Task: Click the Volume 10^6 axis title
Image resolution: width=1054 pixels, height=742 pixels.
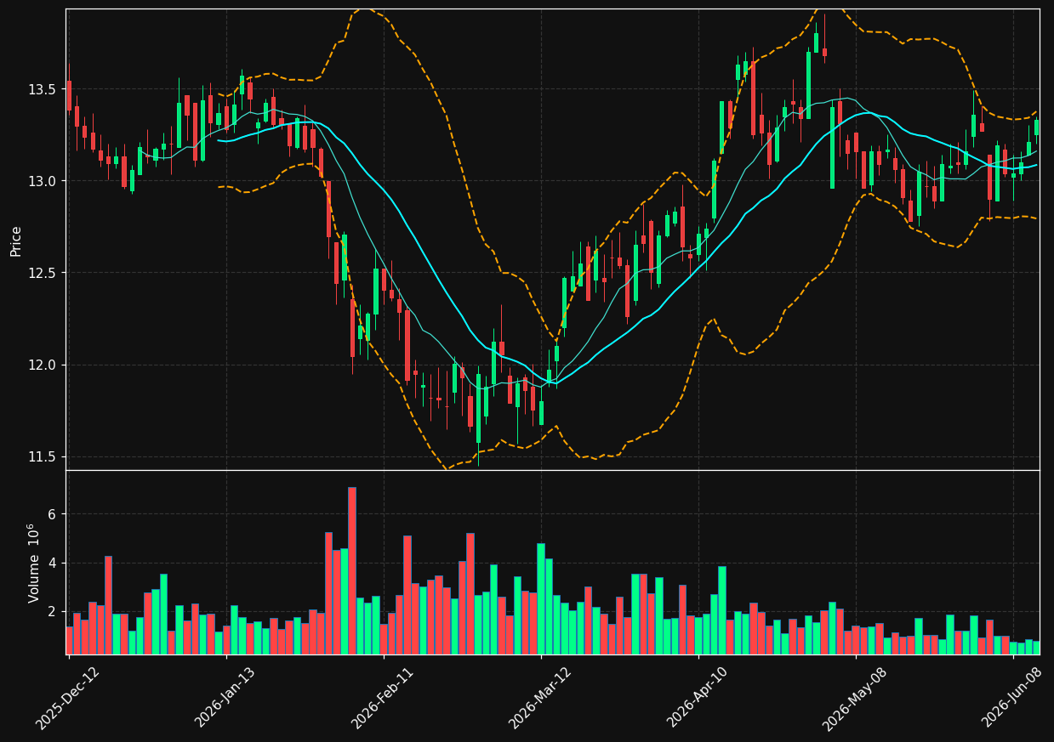Action: click(x=34, y=563)
